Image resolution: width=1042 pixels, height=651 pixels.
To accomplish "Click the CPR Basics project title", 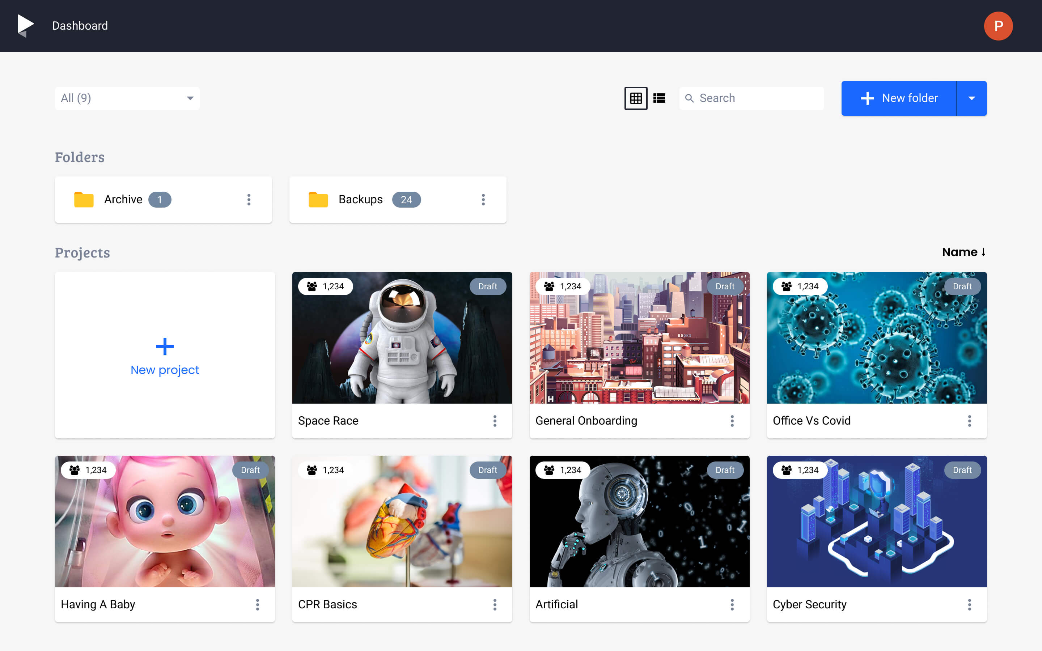I will click(x=328, y=604).
